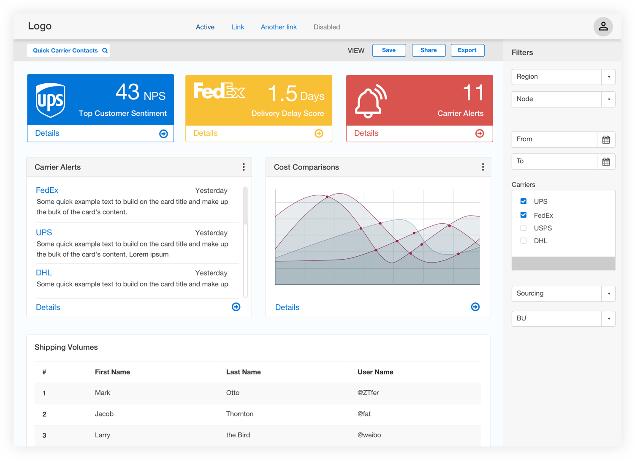Enable the DHL carrier checkbox
This screenshot has height=460, width=635.
click(x=524, y=241)
